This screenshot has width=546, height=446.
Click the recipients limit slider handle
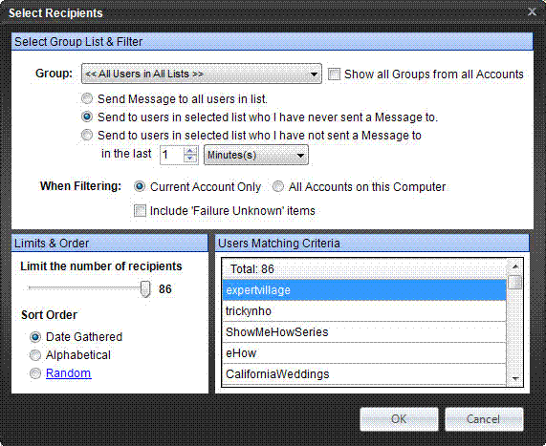[145, 288]
